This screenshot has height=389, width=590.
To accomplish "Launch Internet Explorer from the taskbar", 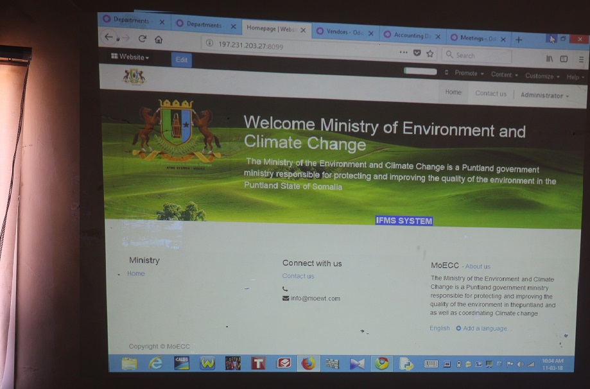I will point(155,363).
